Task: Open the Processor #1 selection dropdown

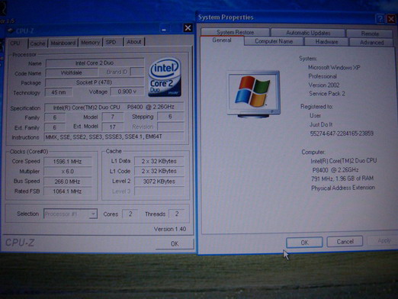Action: coord(70,214)
